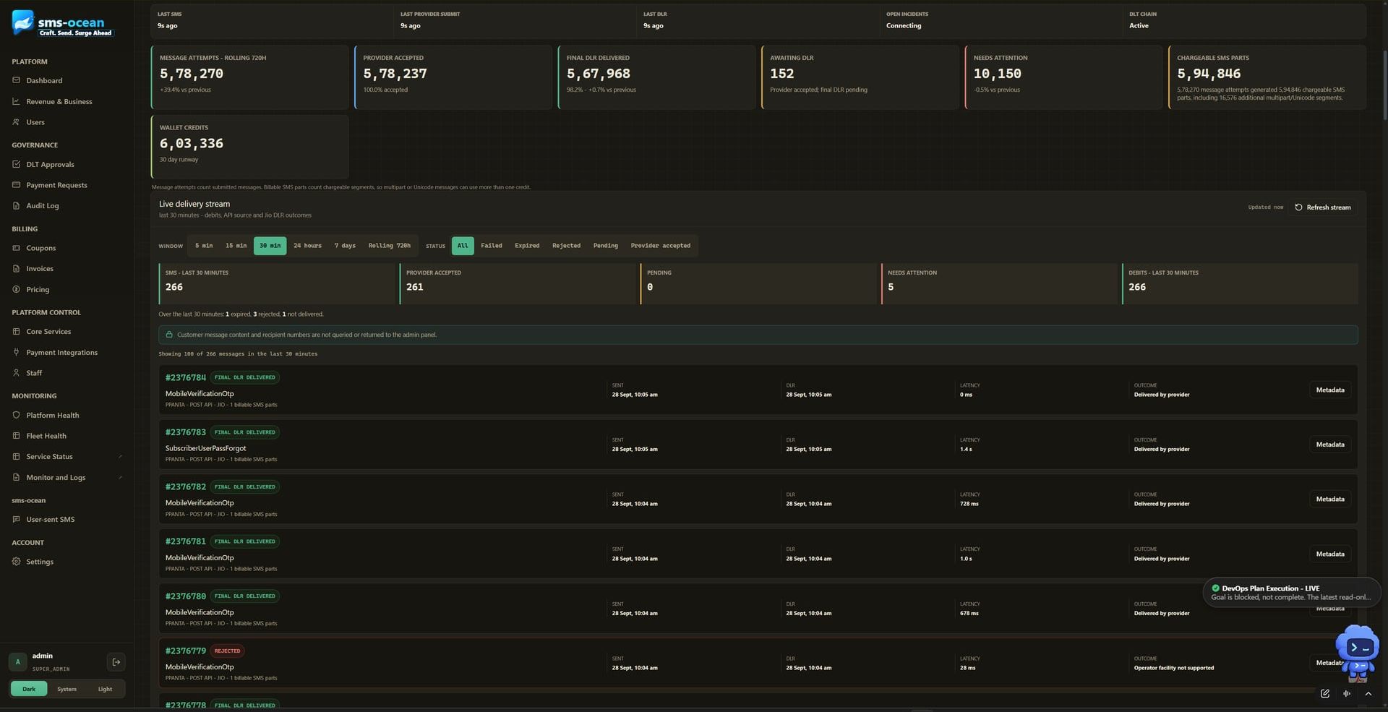Click the admin avatar letter A
The width and height of the screenshot is (1388, 712).
point(18,662)
